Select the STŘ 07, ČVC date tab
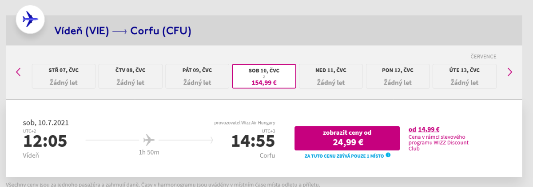The image size is (533, 187). click(64, 76)
